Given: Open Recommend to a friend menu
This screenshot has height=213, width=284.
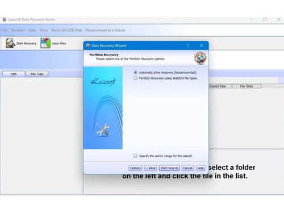Looking at the screenshot, I should coord(105,30).
